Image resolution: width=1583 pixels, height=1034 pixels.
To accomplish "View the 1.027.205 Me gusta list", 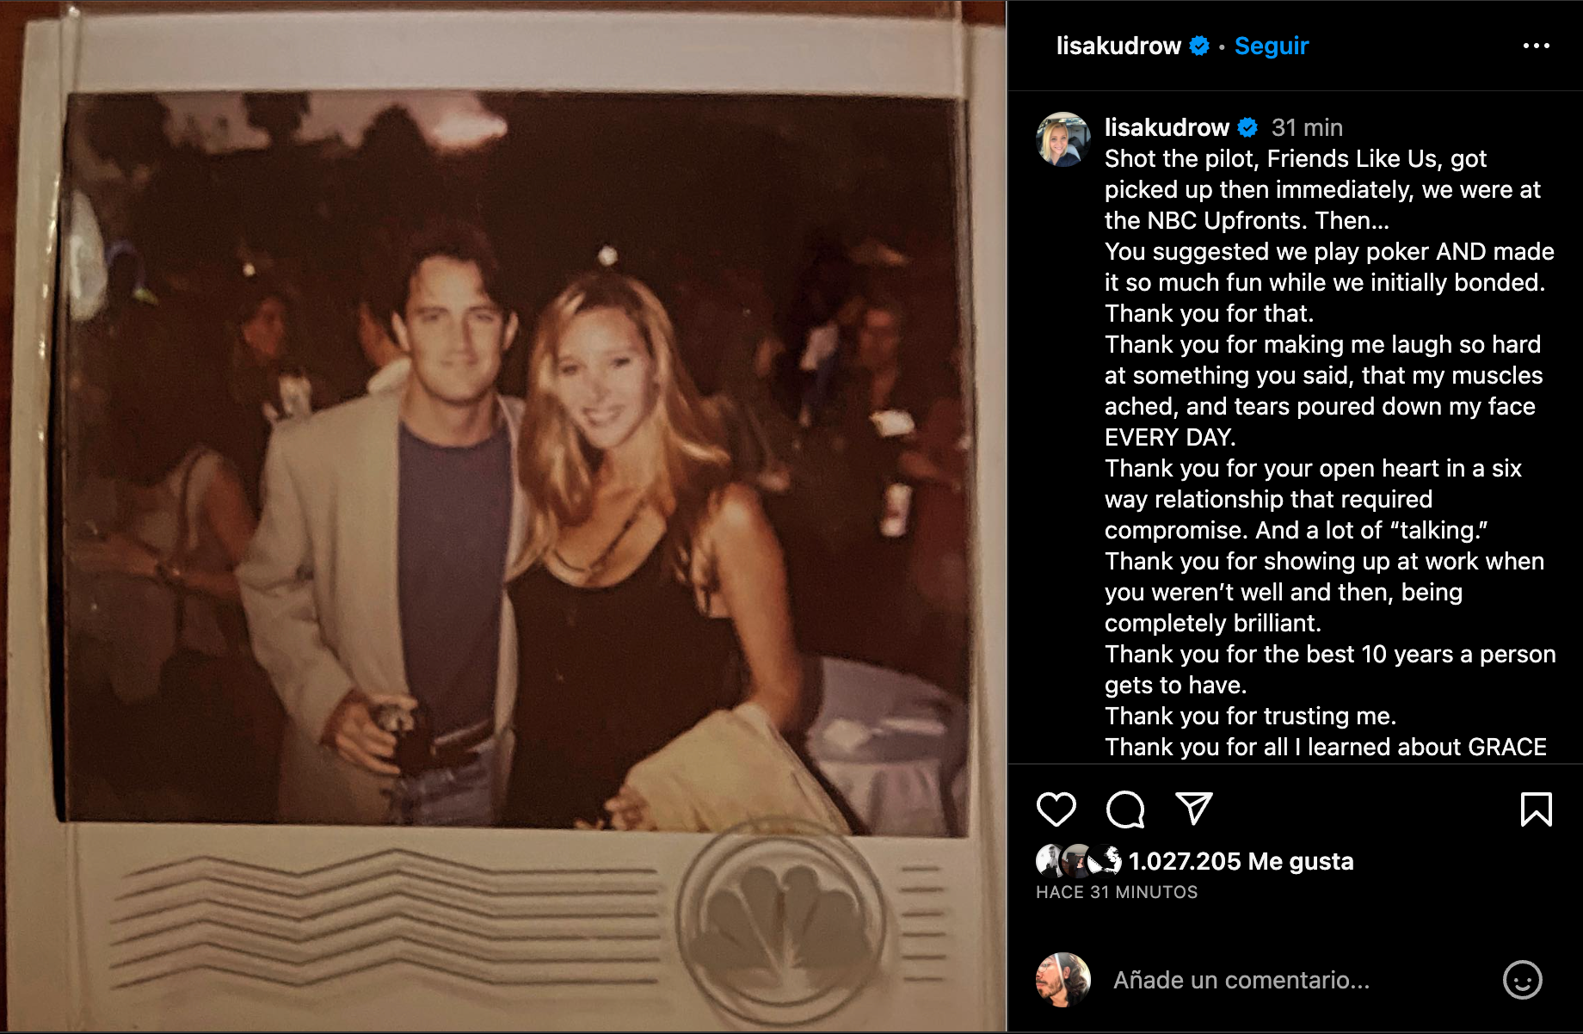I will point(1241,861).
